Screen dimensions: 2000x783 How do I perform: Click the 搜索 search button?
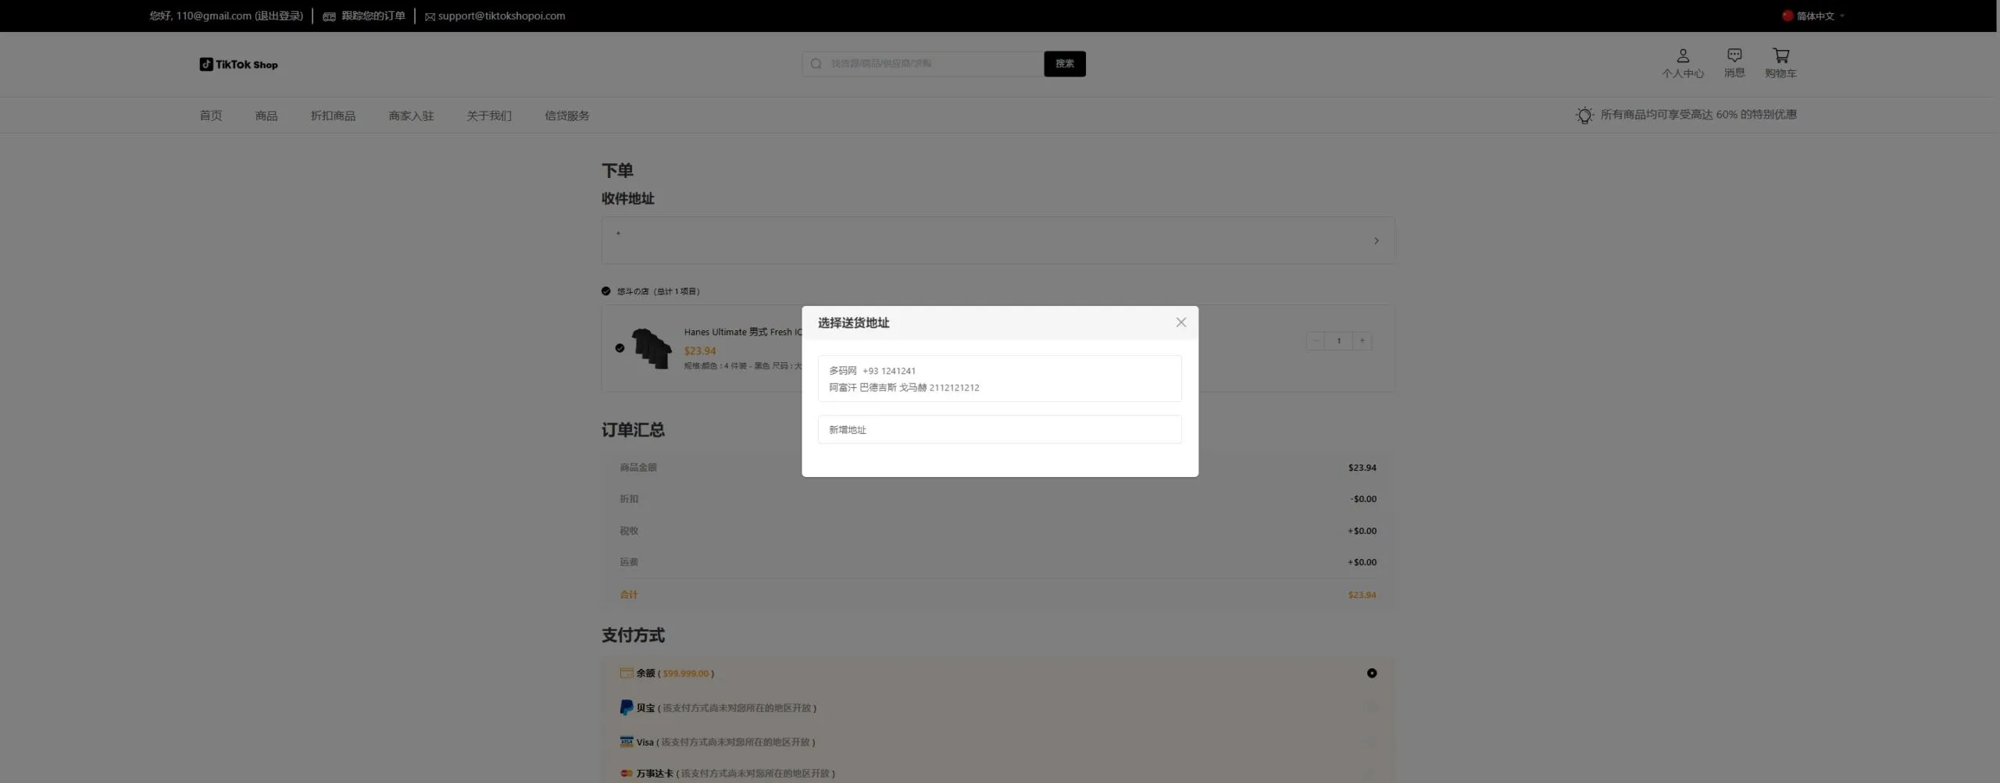pyautogui.click(x=1064, y=64)
